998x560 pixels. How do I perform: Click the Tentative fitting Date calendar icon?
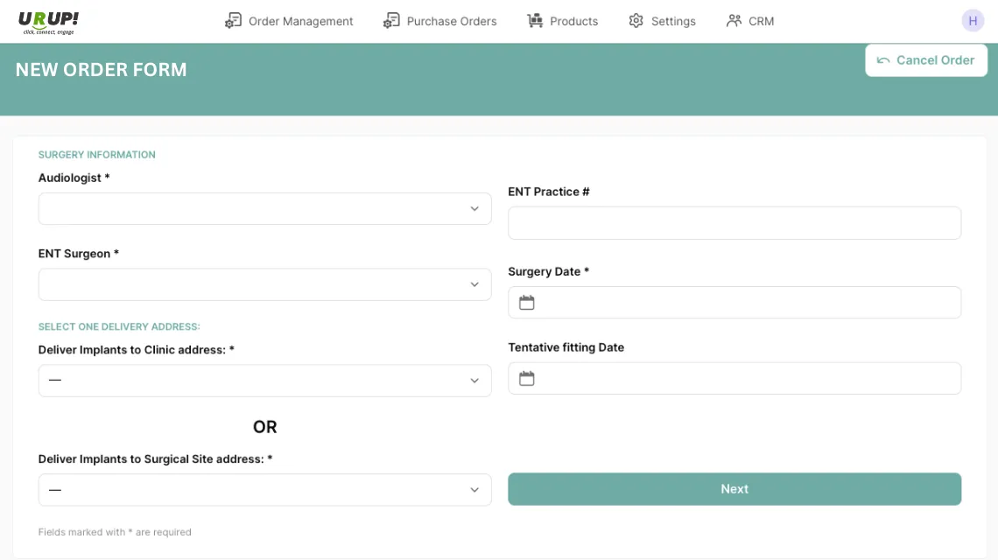point(527,379)
